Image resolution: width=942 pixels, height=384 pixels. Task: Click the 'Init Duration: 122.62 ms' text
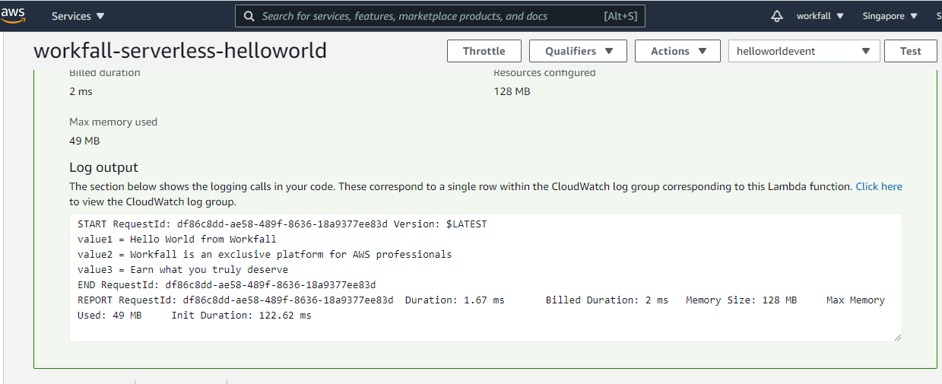tap(241, 316)
